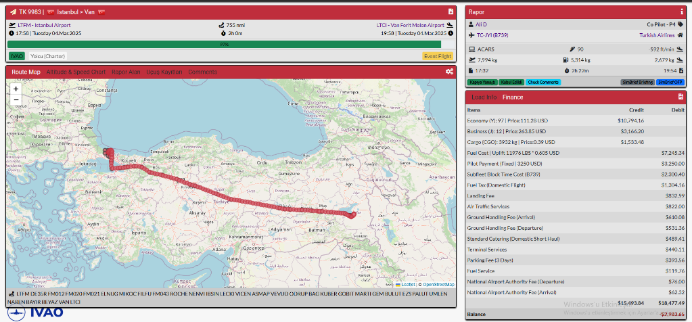Open the TC-JYI (B739) aircraft link
Image resolution: width=692 pixels, height=322 pixels.
tap(494, 34)
